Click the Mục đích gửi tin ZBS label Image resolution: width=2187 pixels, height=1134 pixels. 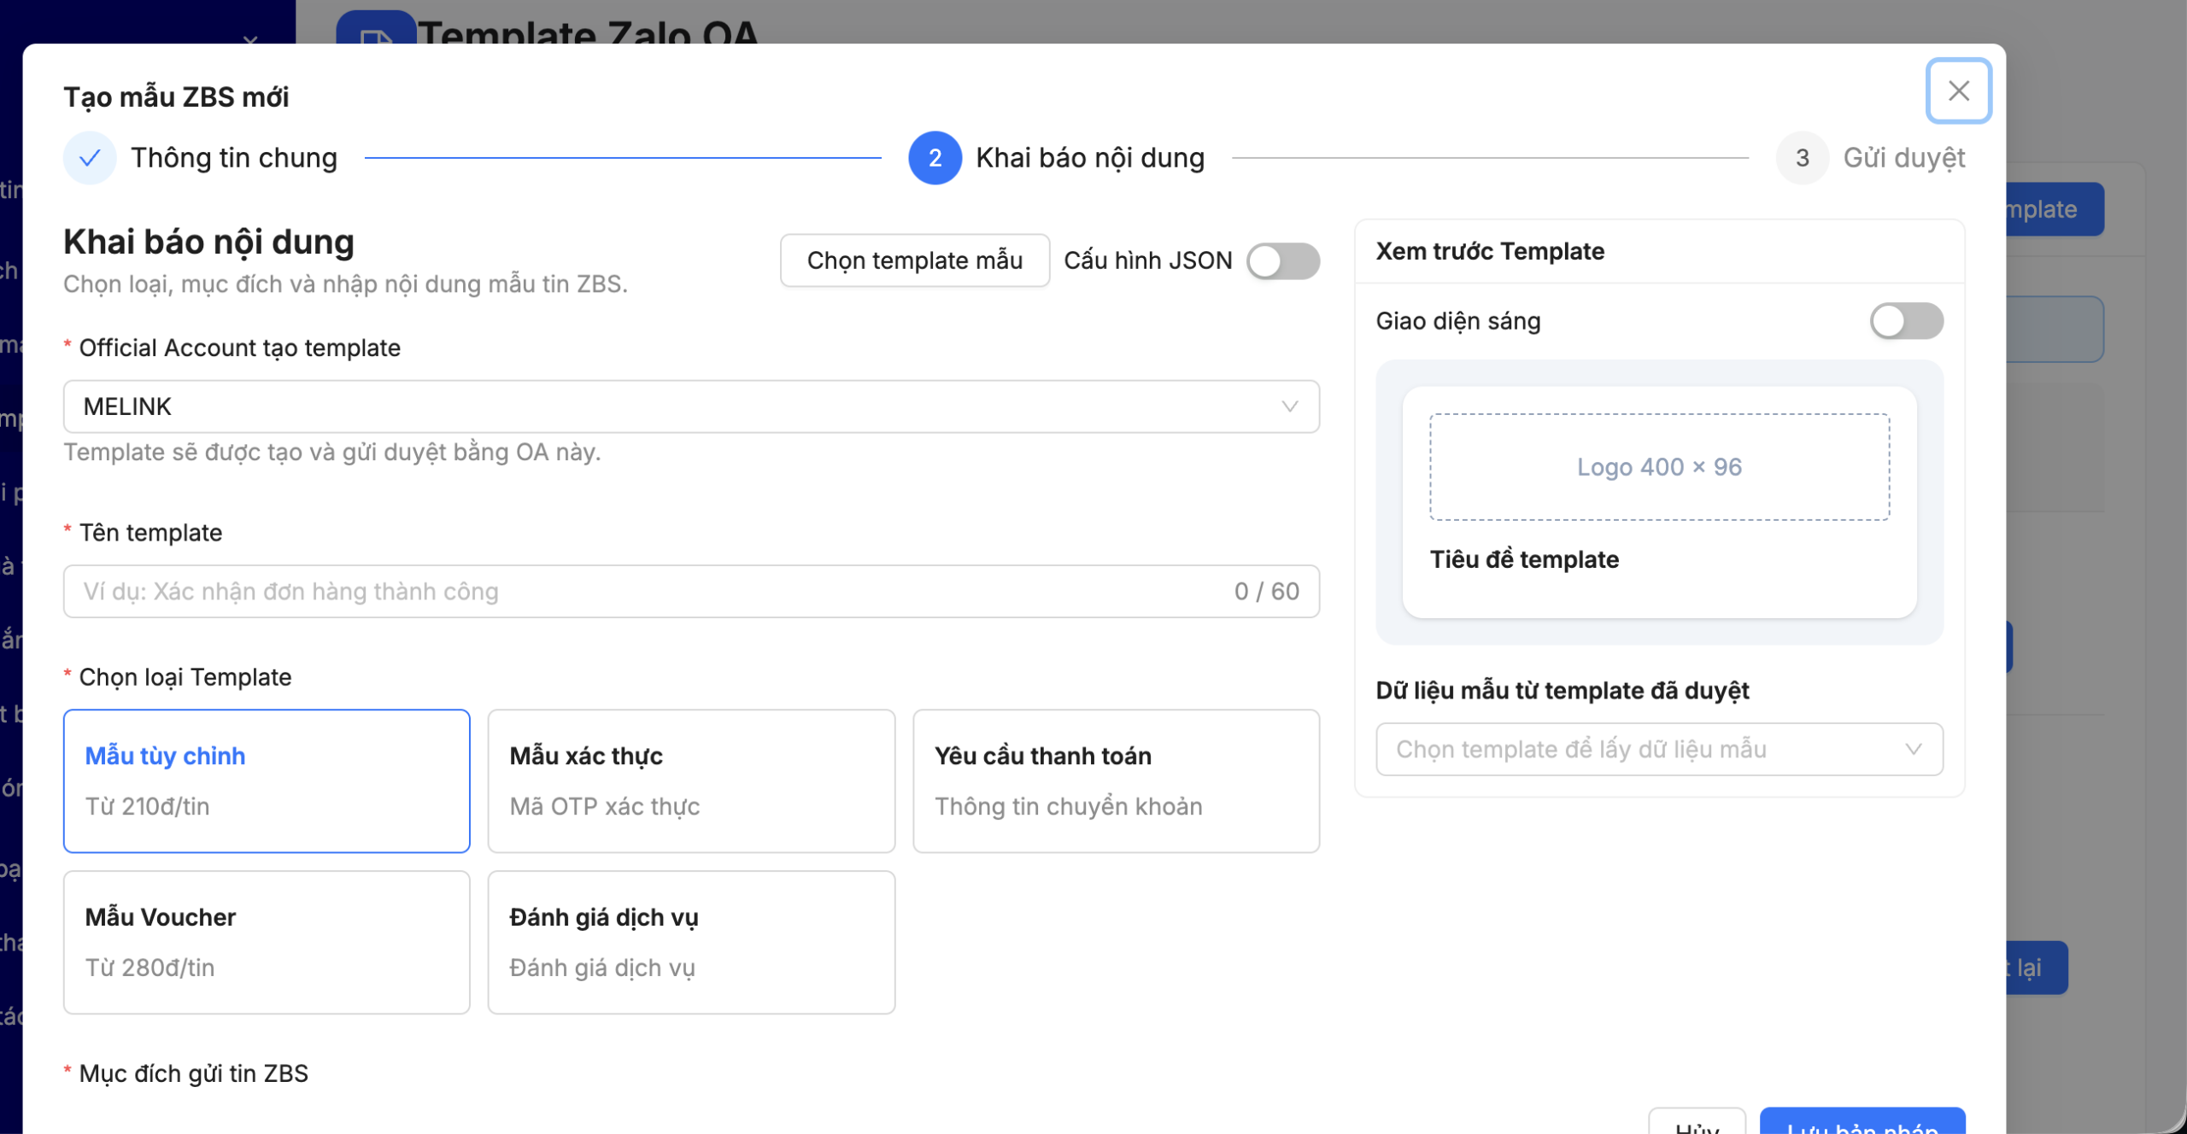pyautogui.click(x=193, y=1073)
